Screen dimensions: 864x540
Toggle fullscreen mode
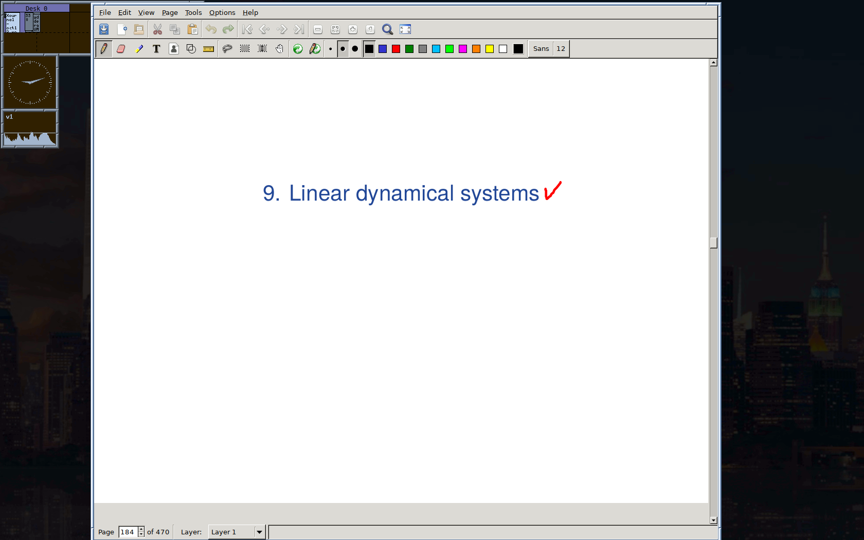click(405, 29)
